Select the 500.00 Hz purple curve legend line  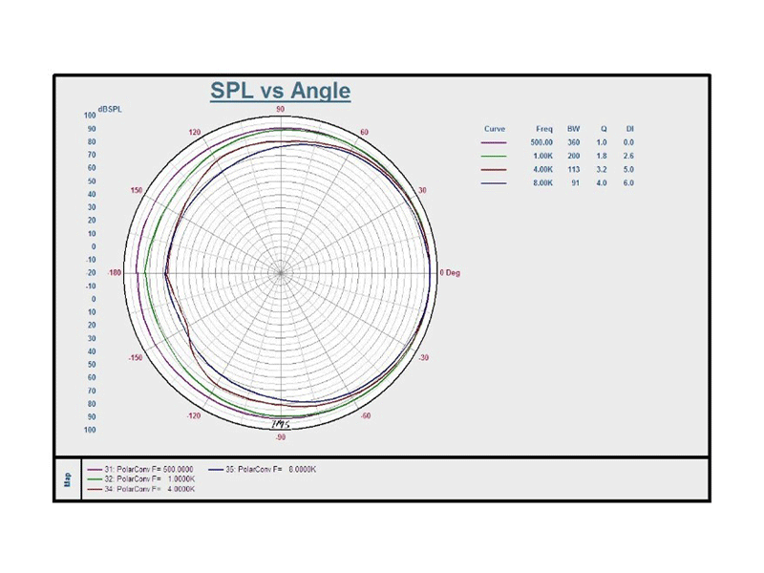pyautogui.click(x=495, y=142)
